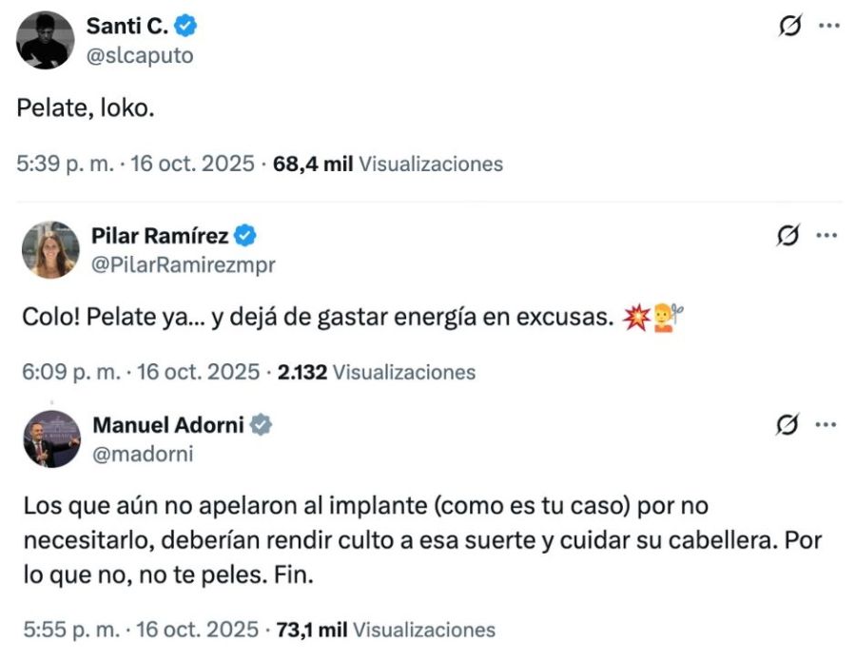Click the Grok icon on Manuel Adorni's tweet

pos(788,424)
